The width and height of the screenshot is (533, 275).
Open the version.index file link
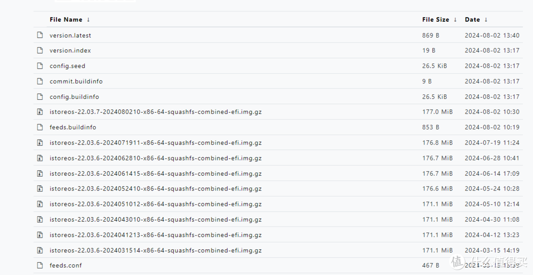[x=71, y=50]
